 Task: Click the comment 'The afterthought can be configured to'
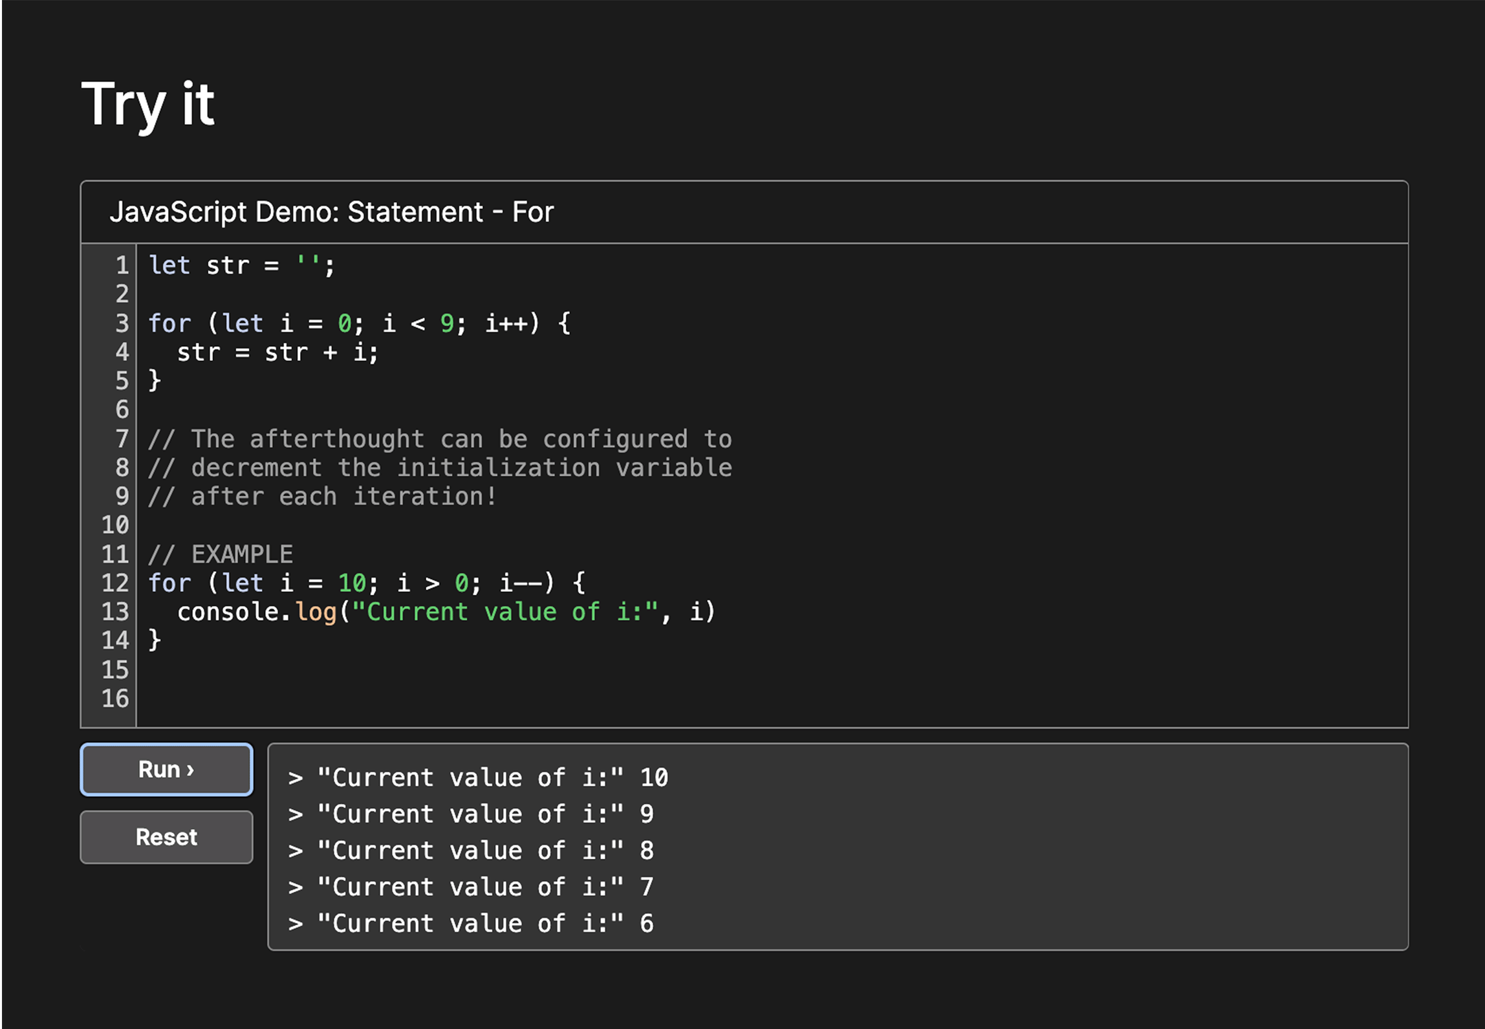pyautogui.click(x=440, y=439)
